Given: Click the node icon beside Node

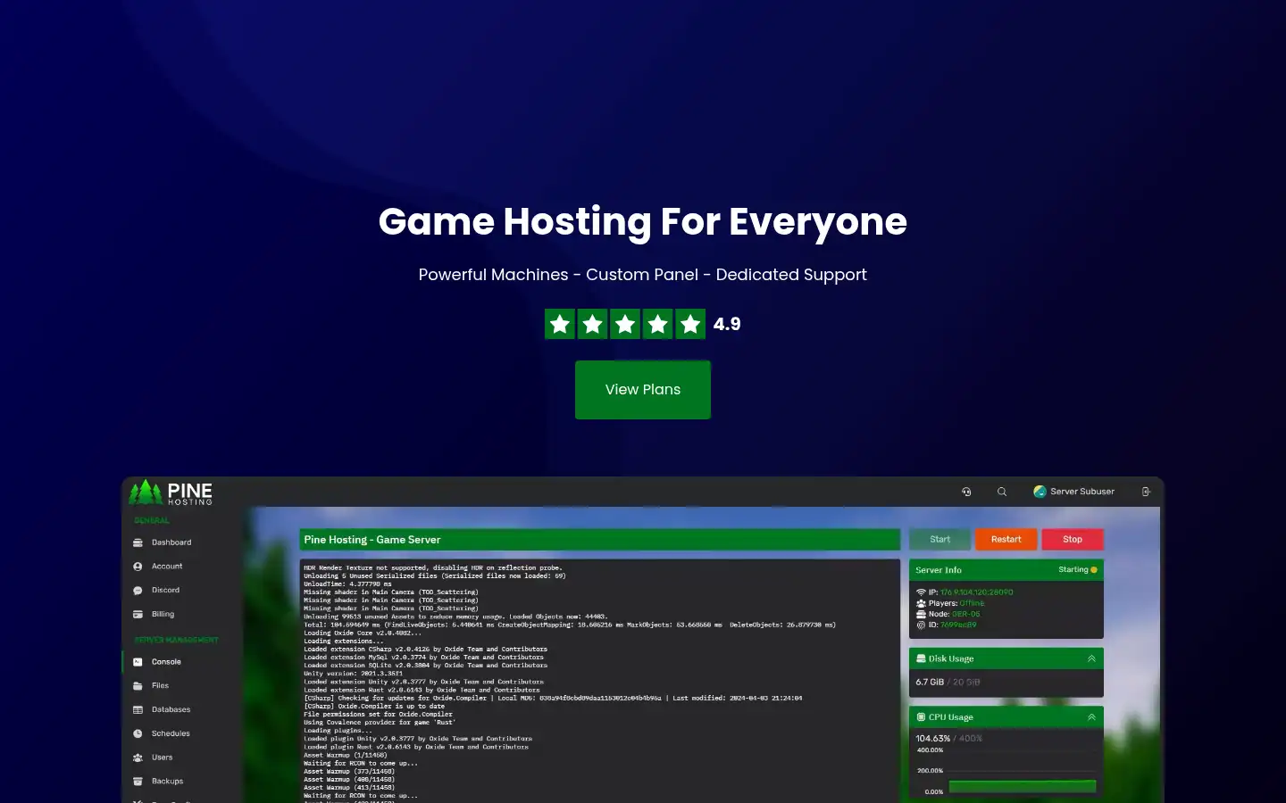Looking at the screenshot, I should tap(921, 614).
